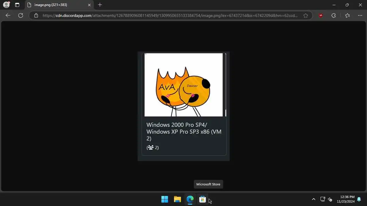Select the image.png (321×383) tab
Viewport: 367px width, 206px height.
point(59,5)
